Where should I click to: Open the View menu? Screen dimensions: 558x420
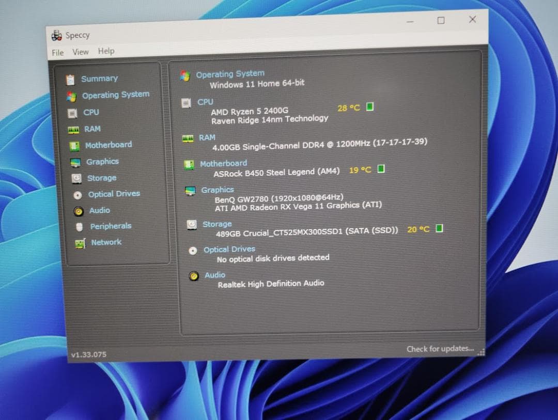80,51
